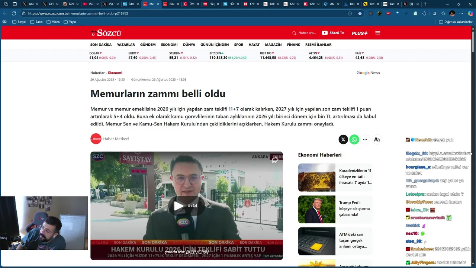Share the article via WhatsApp
476x268 pixels.
point(354,140)
